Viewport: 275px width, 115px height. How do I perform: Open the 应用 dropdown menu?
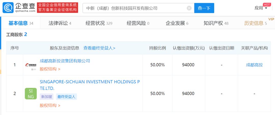261,8
